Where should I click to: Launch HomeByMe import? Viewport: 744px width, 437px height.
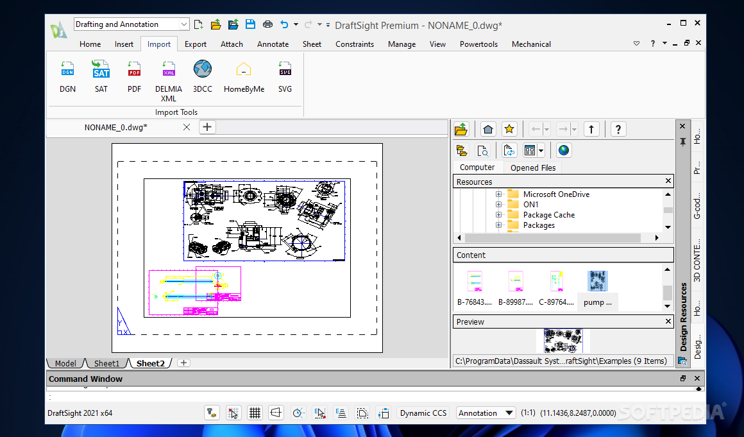coord(244,76)
